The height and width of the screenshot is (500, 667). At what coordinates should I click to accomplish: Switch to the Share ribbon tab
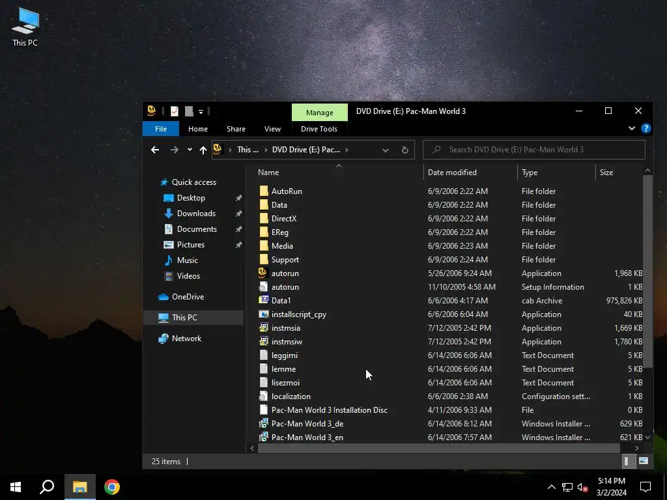tap(236, 129)
